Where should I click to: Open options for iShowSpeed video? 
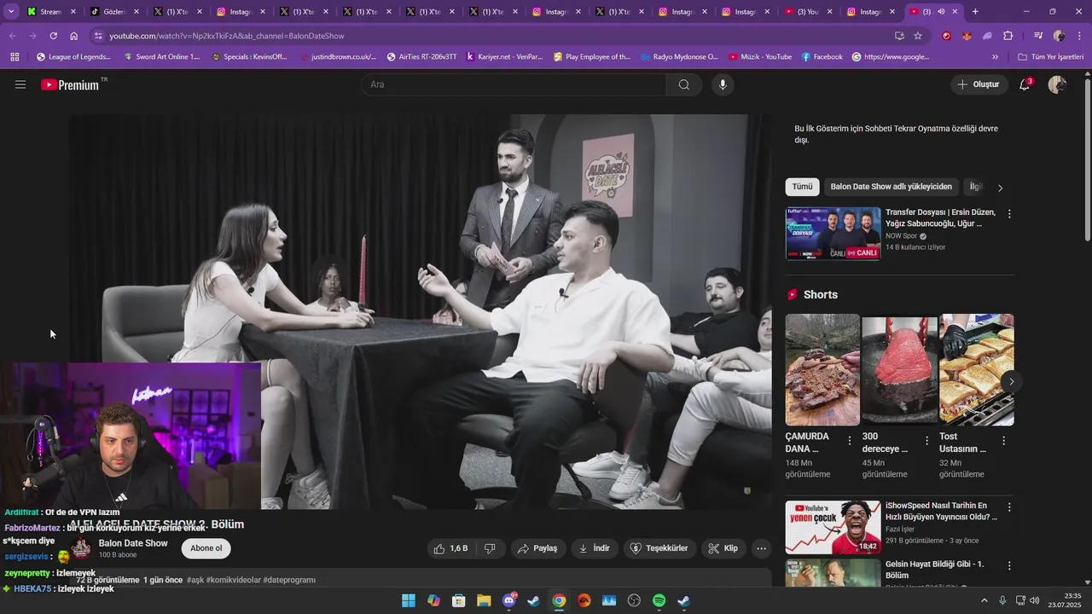coord(1009,507)
